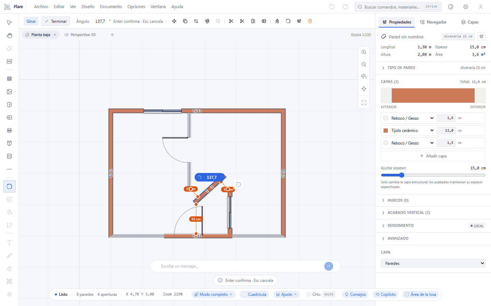Switch to the Navegador tab

433,22
